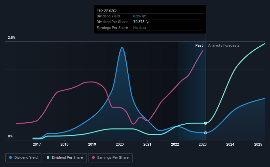Click the 'Dividend Yield' tooltip row label
The image size is (270, 167).
(x=108, y=16)
